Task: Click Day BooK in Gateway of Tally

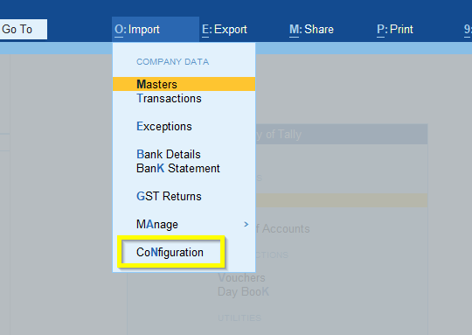Action: pyautogui.click(x=243, y=291)
